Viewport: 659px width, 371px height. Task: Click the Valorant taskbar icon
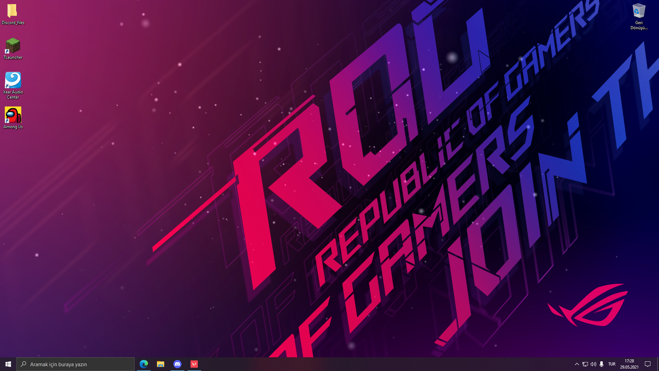194,364
